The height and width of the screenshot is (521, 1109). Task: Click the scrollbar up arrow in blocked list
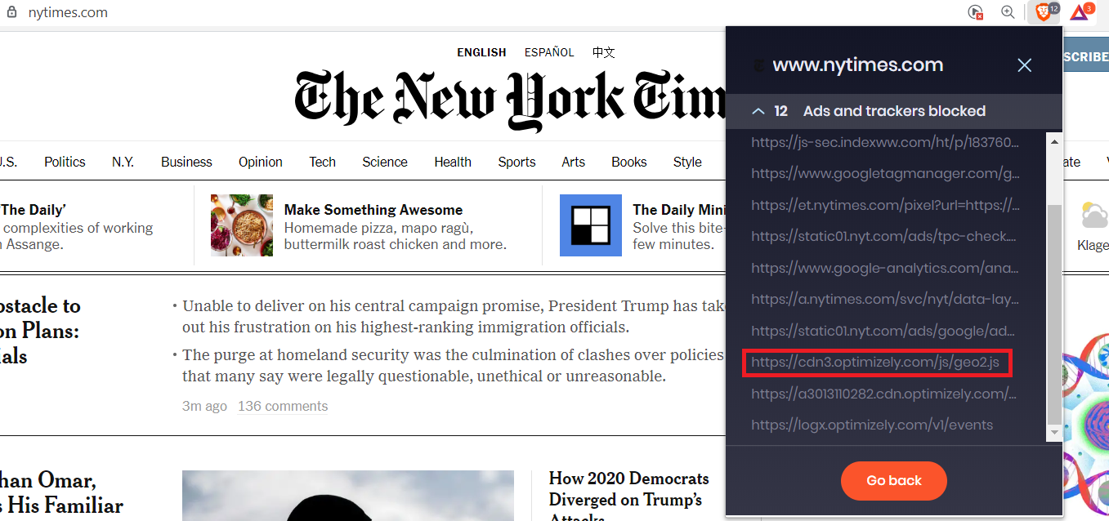(1054, 141)
